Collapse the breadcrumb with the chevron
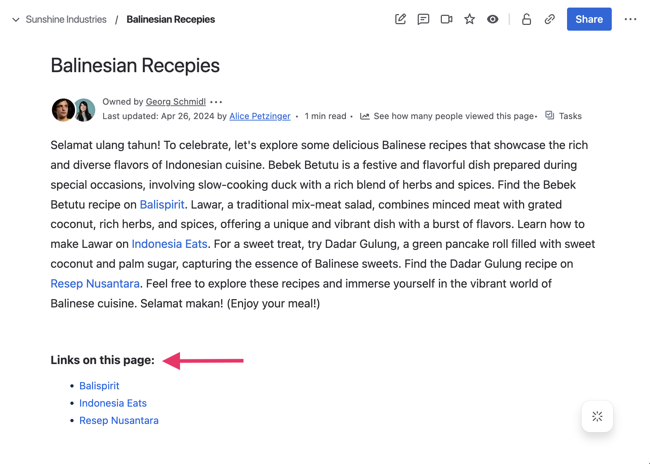650x464 pixels. point(16,19)
